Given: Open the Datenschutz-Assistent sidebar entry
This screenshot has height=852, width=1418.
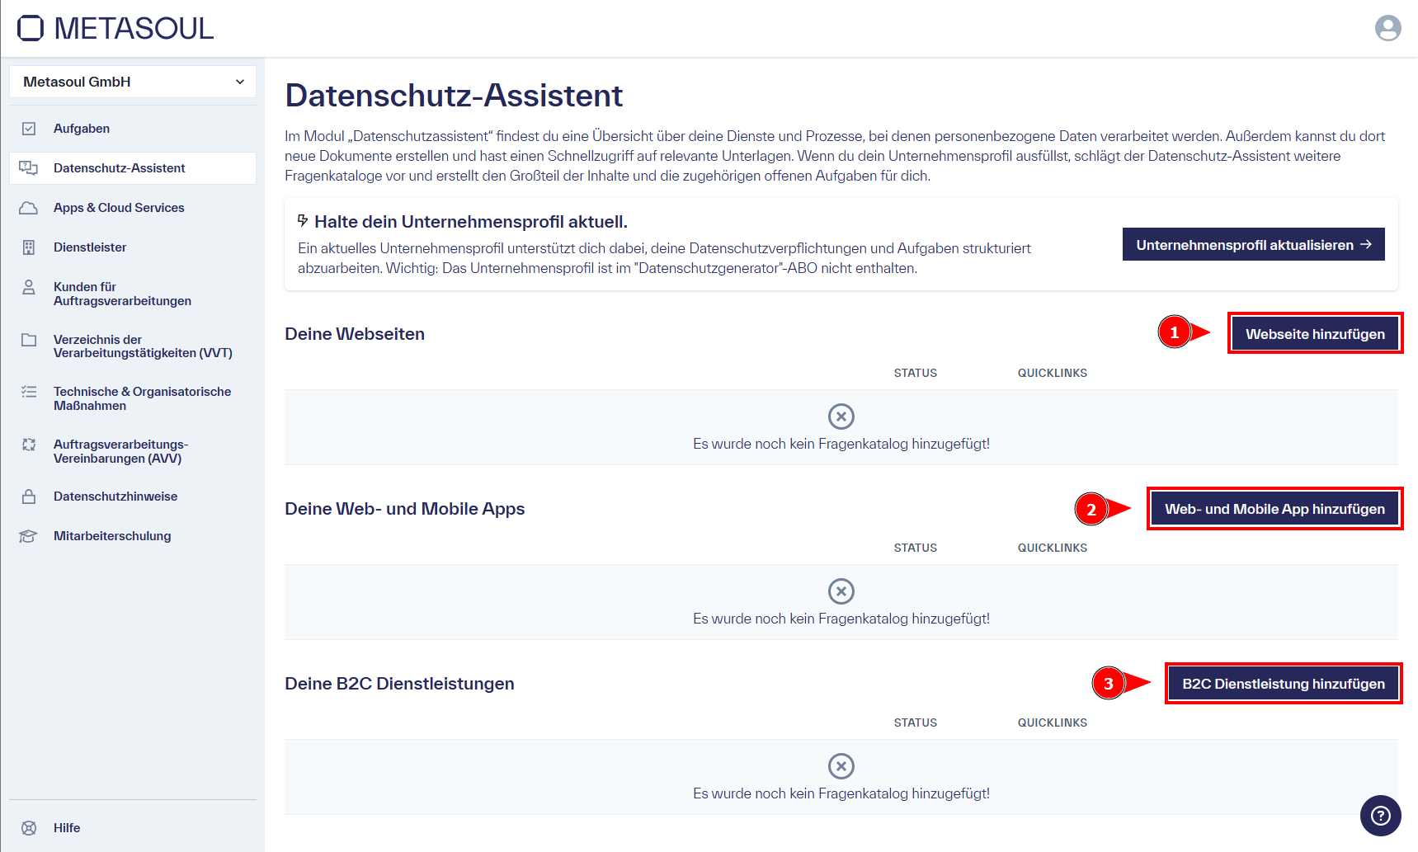Looking at the screenshot, I should [119, 167].
